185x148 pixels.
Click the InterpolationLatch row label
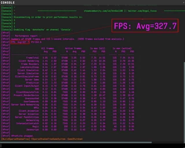coord(27,123)
